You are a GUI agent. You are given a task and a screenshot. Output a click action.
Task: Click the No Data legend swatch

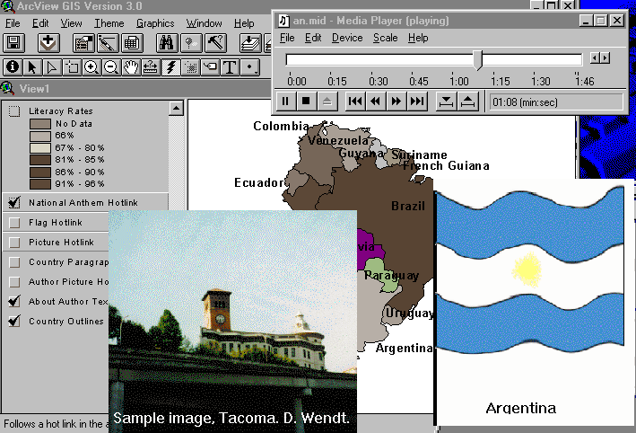click(x=40, y=123)
